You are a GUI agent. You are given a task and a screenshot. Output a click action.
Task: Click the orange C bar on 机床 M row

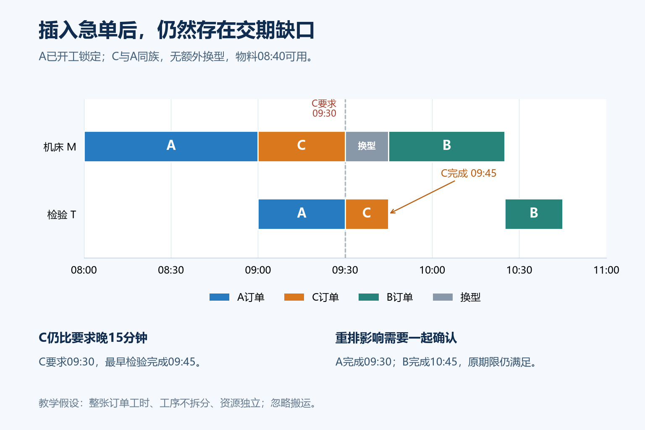pyautogui.click(x=302, y=147)
